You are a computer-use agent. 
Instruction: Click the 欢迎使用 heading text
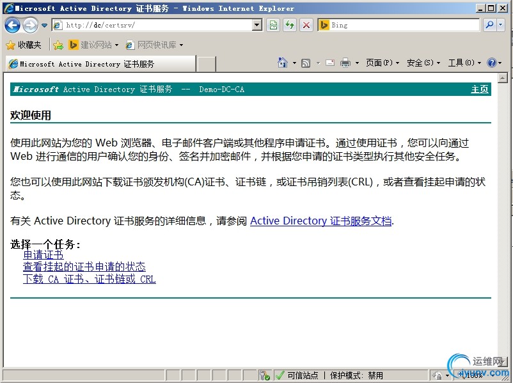(31, 115)
